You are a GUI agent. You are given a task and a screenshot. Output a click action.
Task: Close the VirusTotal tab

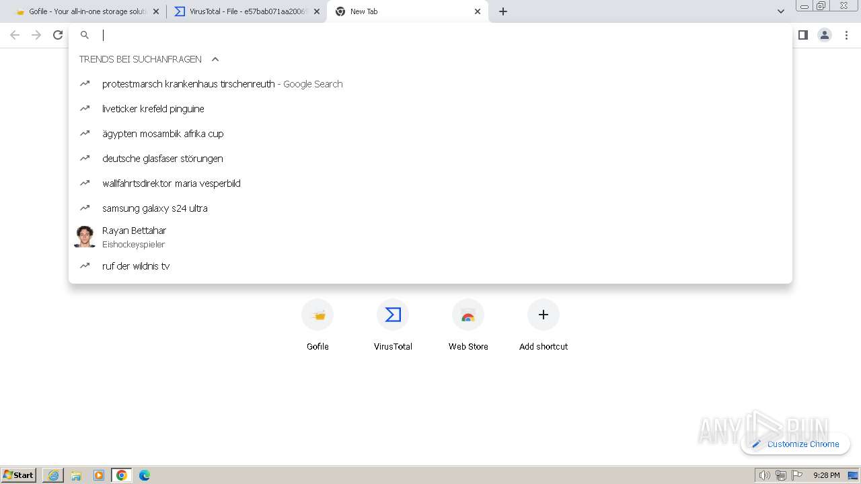tap(317, 11)
